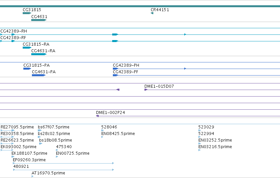Click the CG4631 gene name label
Viewport: 280px width, 178px height.
click(39, 16)
